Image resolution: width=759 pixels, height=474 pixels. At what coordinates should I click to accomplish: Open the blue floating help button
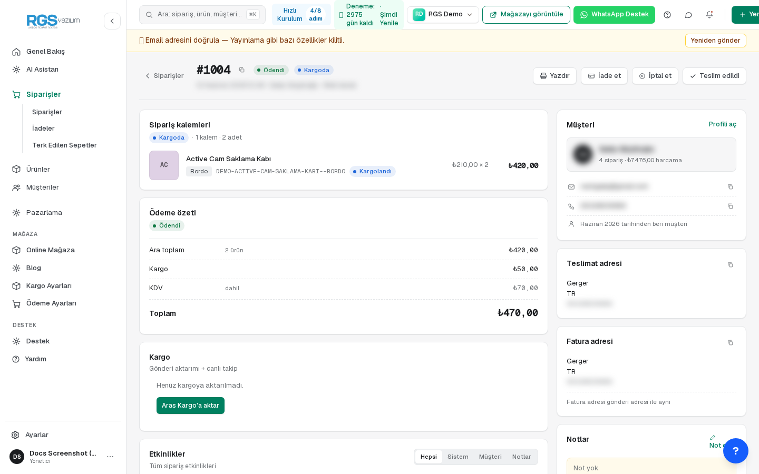736,451
